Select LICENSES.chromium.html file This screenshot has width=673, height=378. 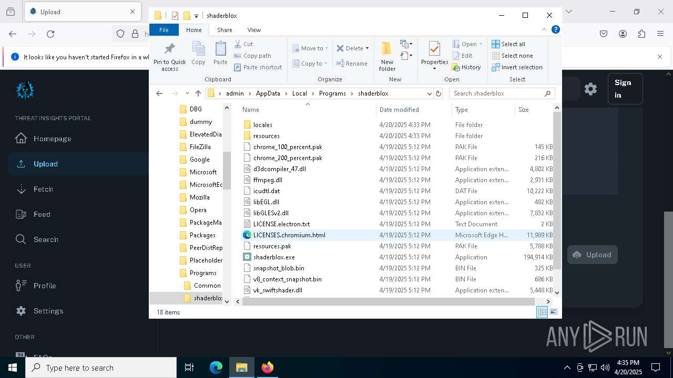click(x=289, y=235)
